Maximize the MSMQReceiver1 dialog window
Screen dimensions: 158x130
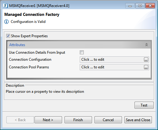click(x=140, y=6)
